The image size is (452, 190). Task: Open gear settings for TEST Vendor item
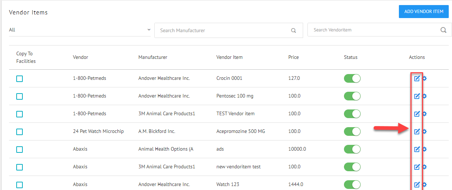pos(425,114)
